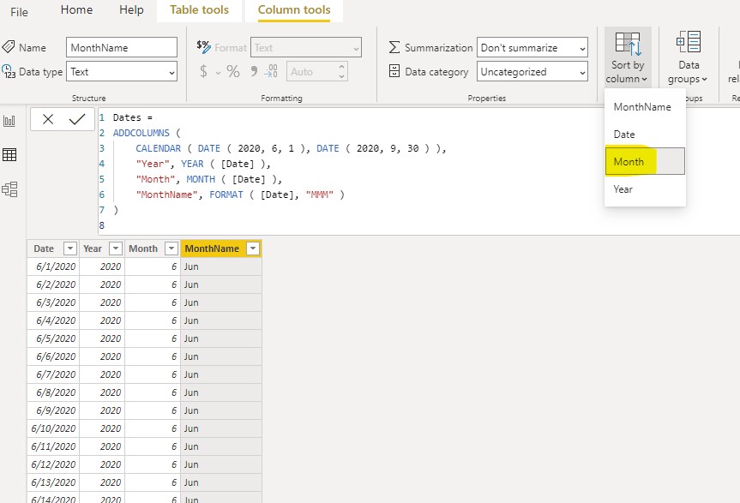The width and height of the screenshot is (740, 503).
Task: Open Data category Uncategorized dropdown
Action: pos(532,72)
